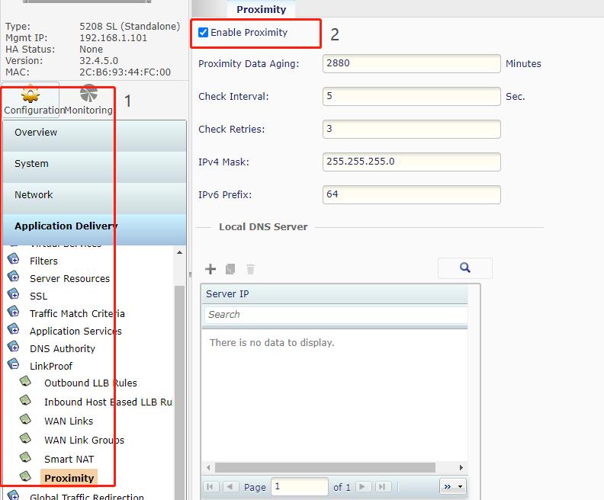Open the Network accordion section

pos(95,198)
